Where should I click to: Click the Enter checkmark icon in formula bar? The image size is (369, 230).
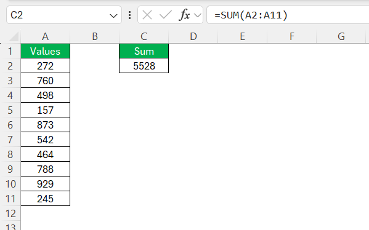tap(166, 15)
